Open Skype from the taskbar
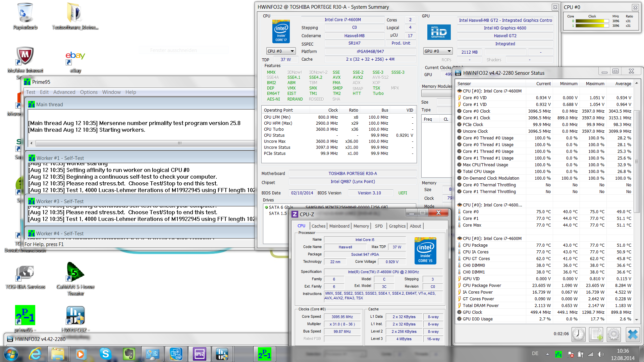Image resolution: width=644 pixels, height=362 pixels. click(105, 354)
